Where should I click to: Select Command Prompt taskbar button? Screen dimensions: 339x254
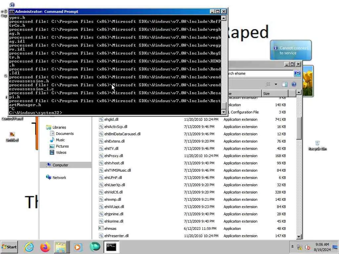click(x=111, y=247)
